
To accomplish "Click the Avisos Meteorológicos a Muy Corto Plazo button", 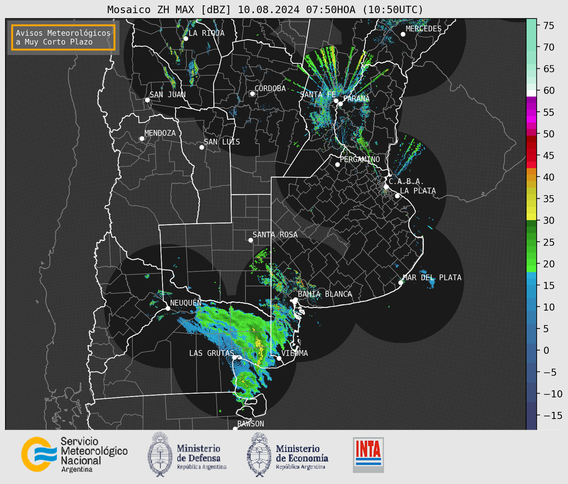I will pos(63,37).
